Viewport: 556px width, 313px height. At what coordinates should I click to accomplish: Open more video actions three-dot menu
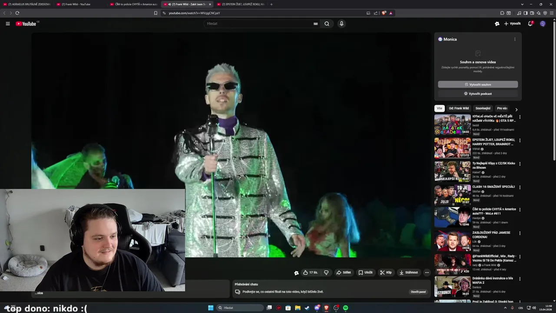[x=427, y=273]
